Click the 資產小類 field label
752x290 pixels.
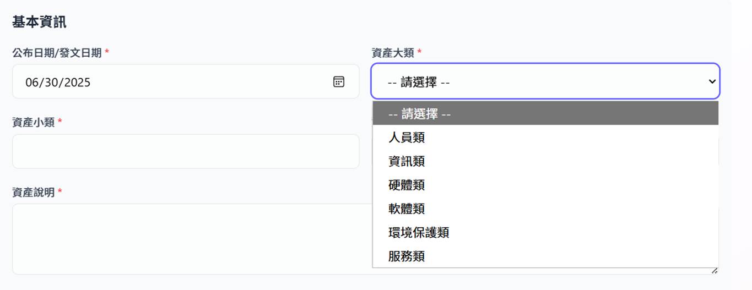(33, 122)
